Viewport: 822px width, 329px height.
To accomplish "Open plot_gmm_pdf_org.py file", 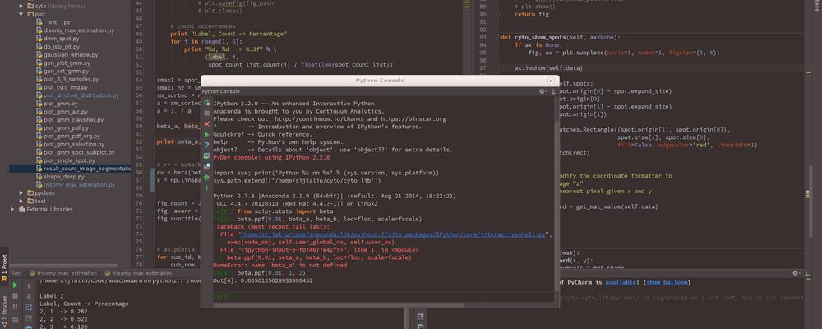I will tap(72, 136).
